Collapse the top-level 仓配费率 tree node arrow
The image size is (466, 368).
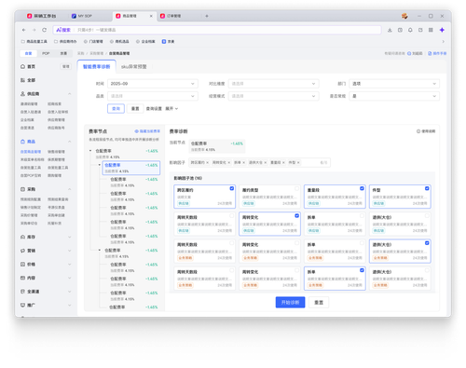pos(90,151)
